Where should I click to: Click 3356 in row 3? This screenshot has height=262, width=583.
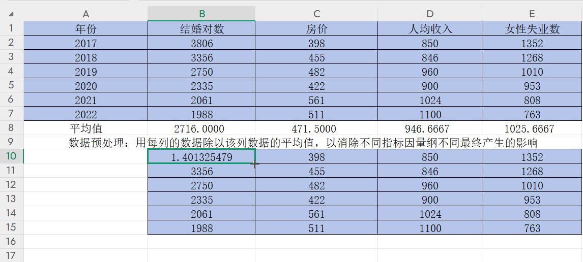click(201, 57)
